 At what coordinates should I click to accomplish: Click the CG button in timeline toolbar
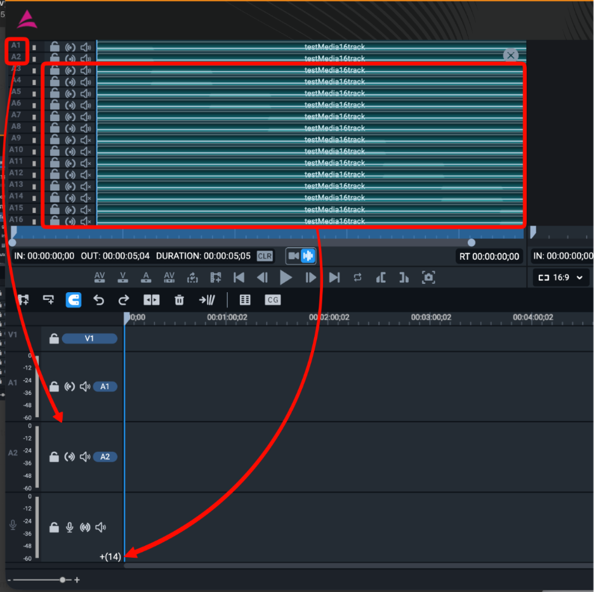tap(272, 300)
